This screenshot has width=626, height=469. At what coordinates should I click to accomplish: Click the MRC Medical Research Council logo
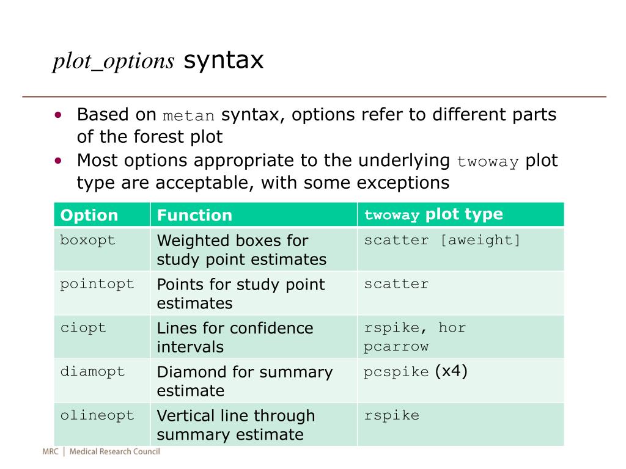(x=101, y=451)
